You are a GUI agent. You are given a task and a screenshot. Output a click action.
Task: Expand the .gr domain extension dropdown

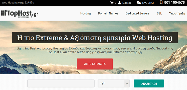(x=114, y=83)
